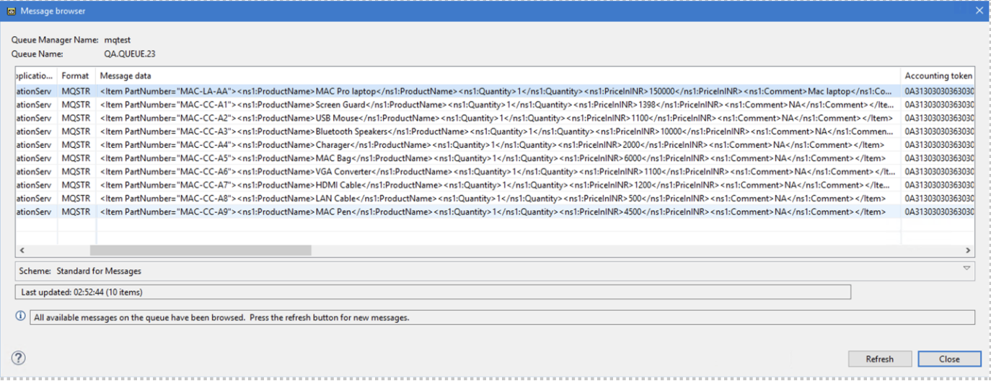Viewport: 991px width, 381px height.
Task: Click the 'Standard for Messages' scheme text
Action: click(99, 271)
